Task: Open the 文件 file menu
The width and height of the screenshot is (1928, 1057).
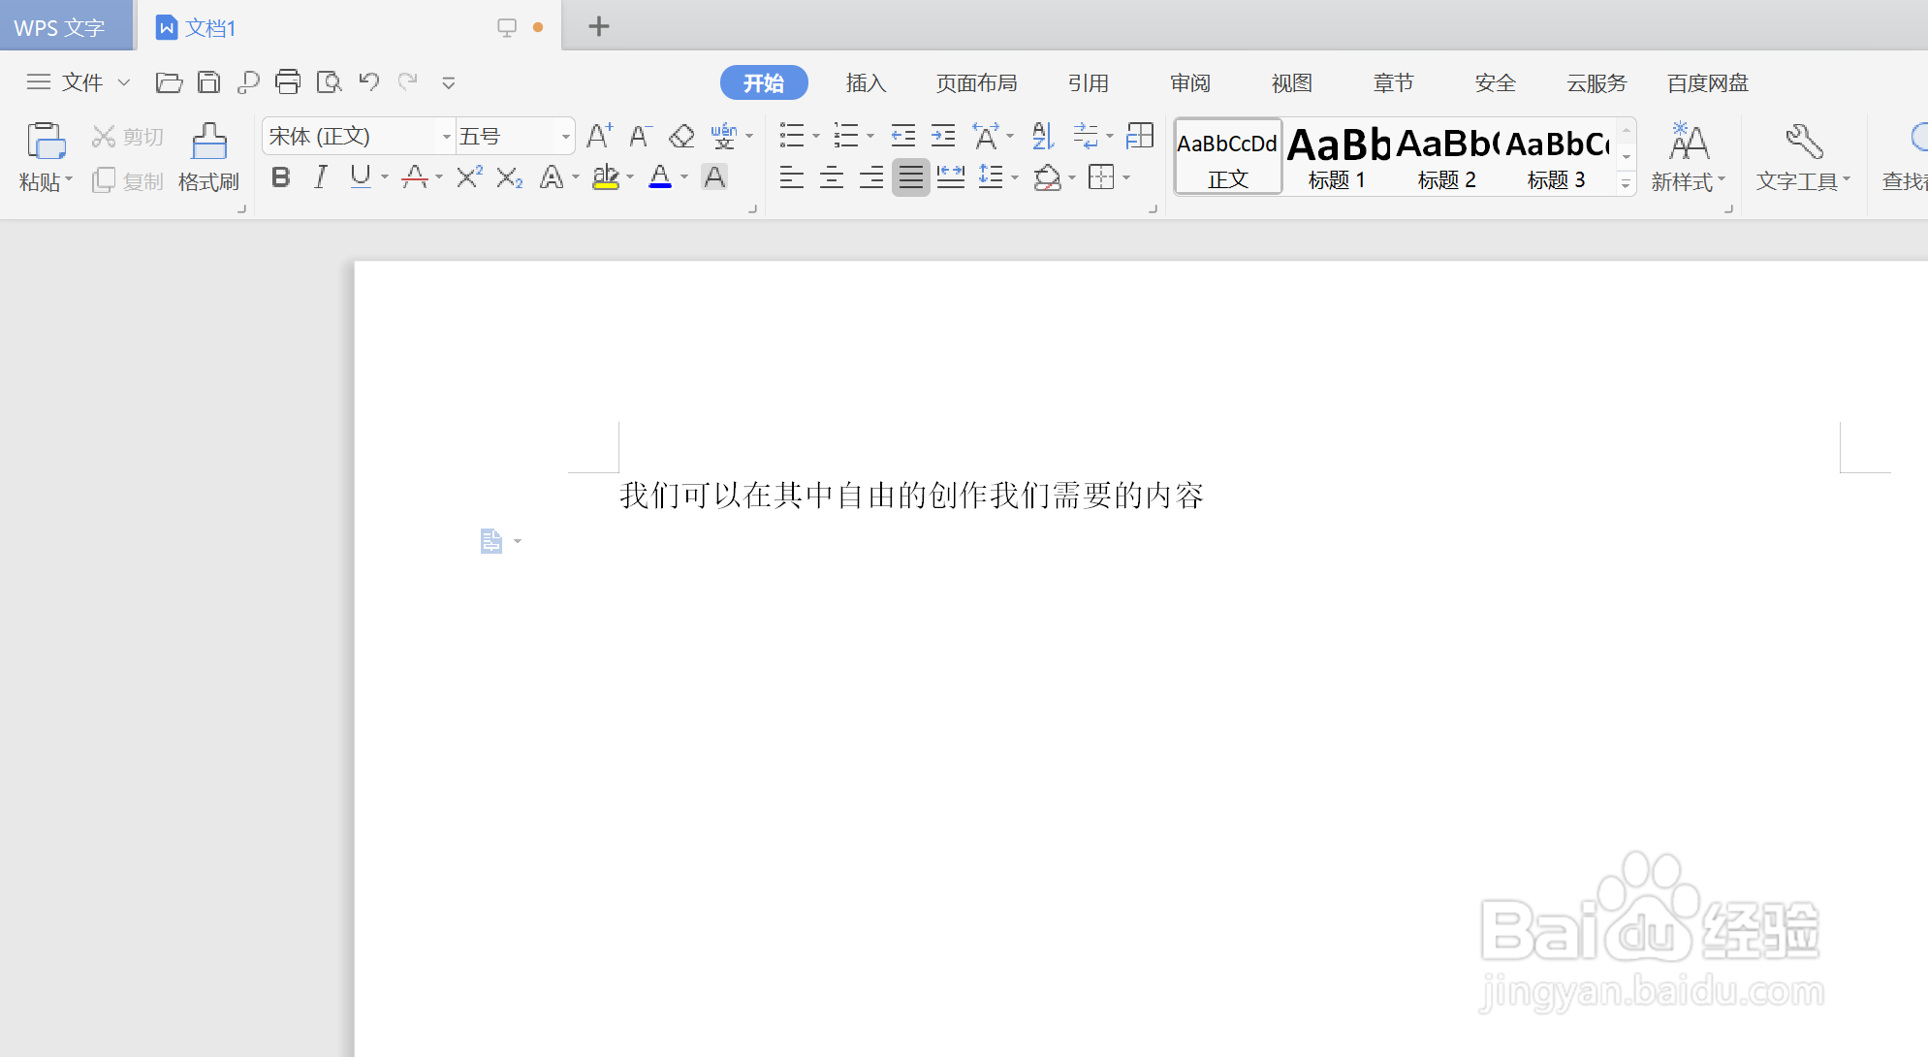Action: coord(82,82)
